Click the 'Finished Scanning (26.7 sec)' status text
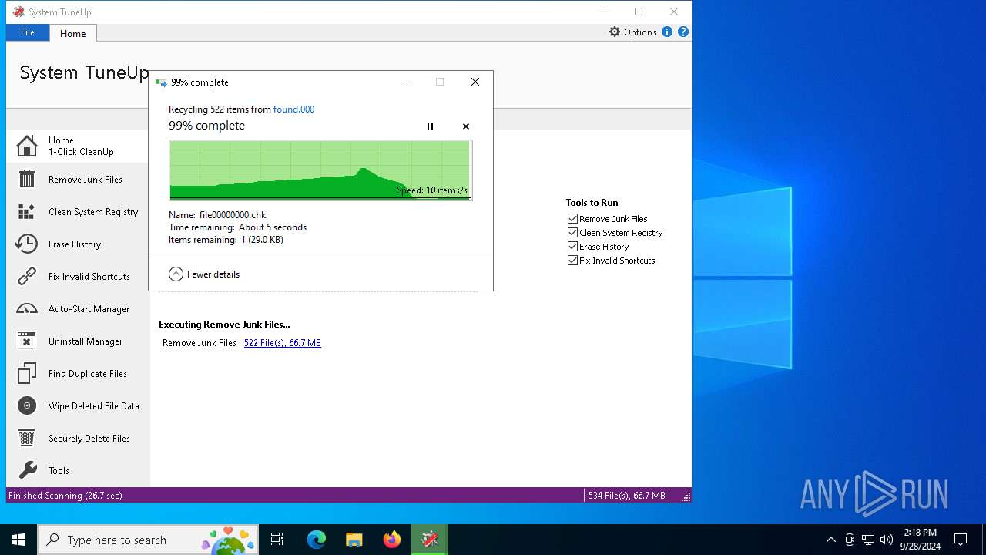986x555 pixels. (x=65, y=496)
